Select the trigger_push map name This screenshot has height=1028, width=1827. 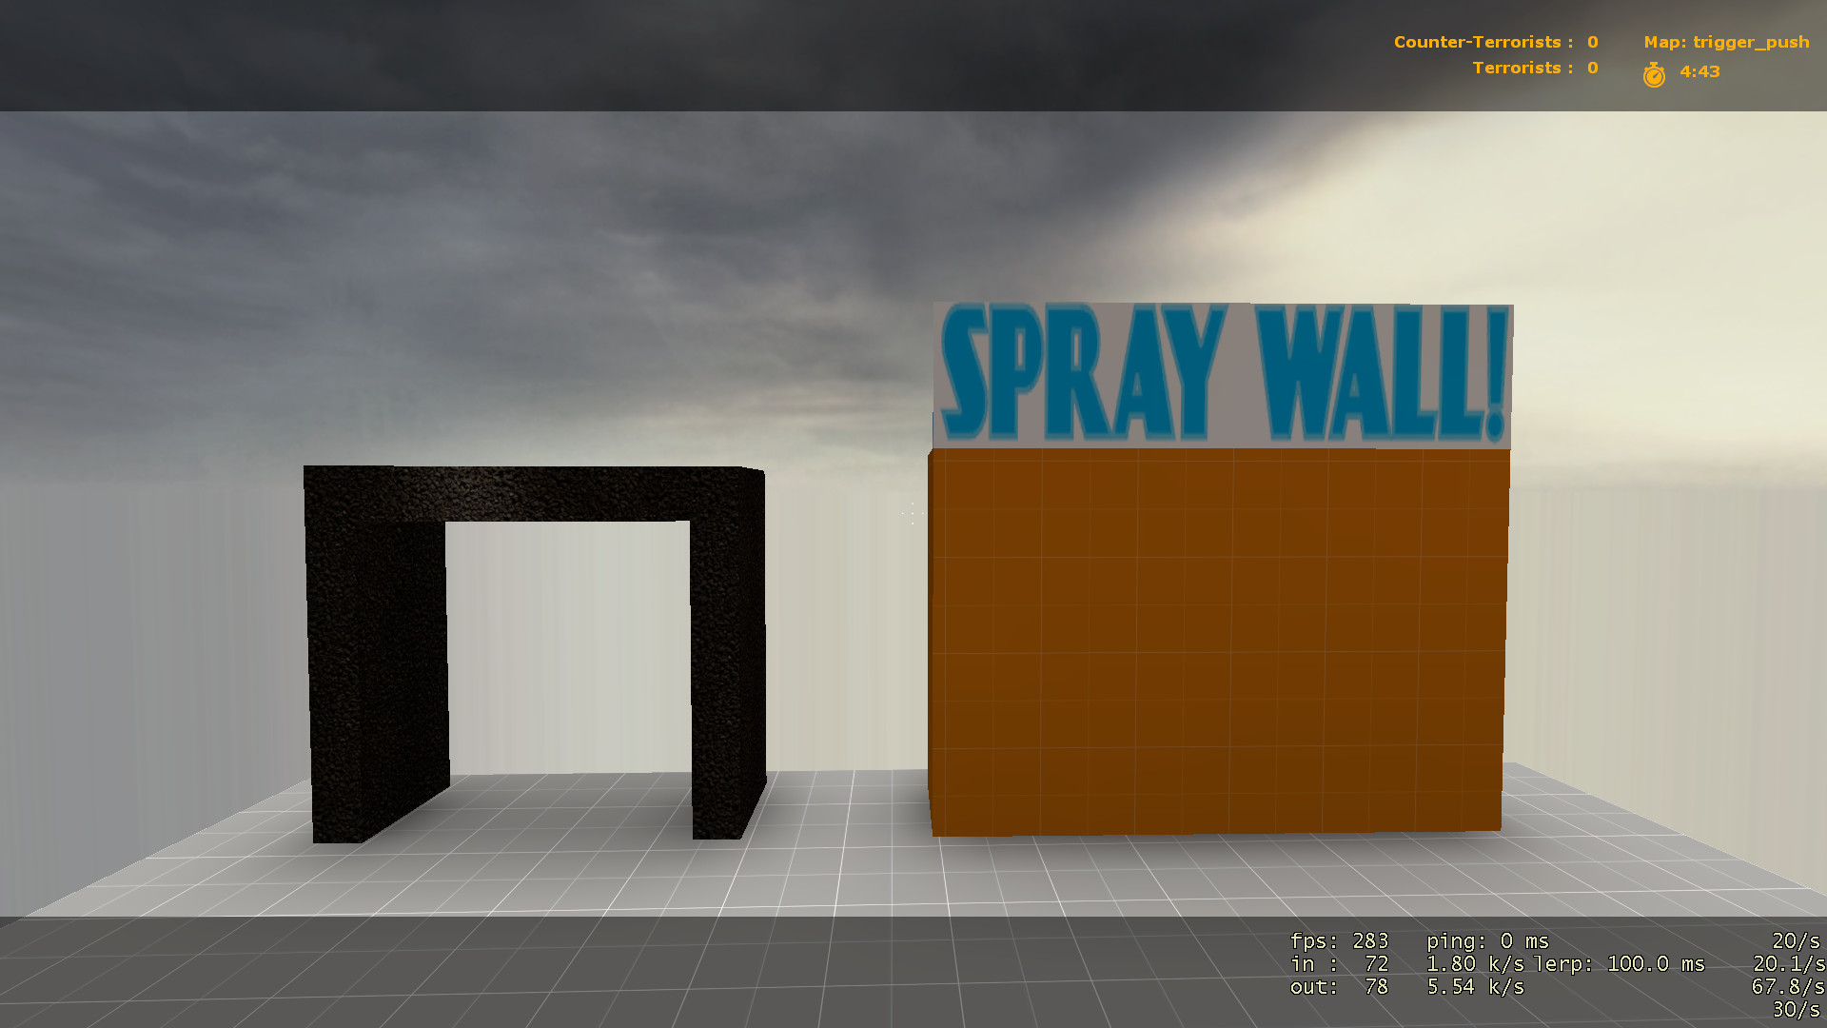(x=1754, y=42)
